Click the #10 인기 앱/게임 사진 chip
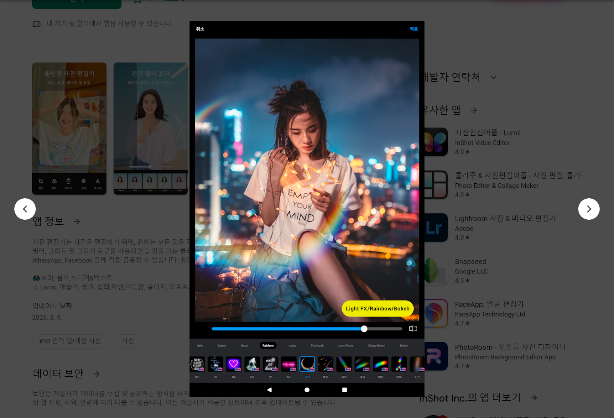The width and height of the screenshot is (614, 418). click(70, 341)
